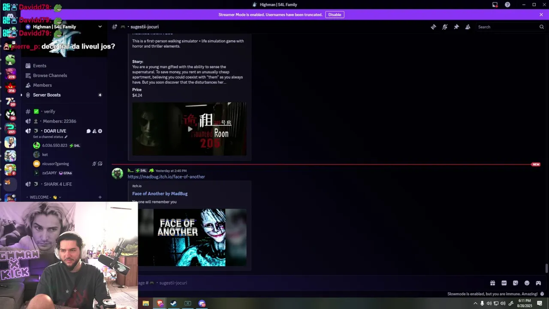
Task: Click muted mic icon next to nicusor7gaming
Action: [x=94, y=164]
